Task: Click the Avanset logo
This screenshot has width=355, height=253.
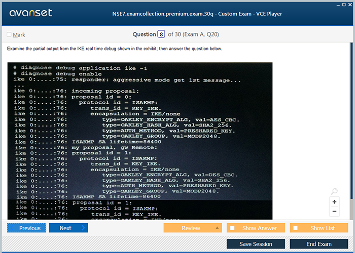Action: click(x=29, y=13)
